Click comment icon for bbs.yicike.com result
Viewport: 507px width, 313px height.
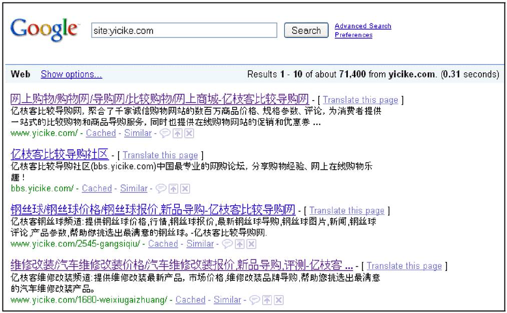(161, 189)
